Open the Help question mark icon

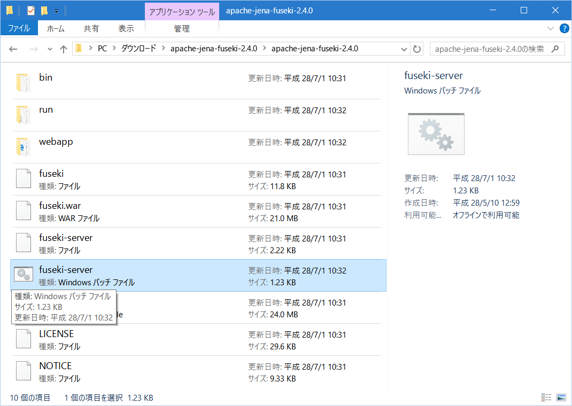coord(565,28)
